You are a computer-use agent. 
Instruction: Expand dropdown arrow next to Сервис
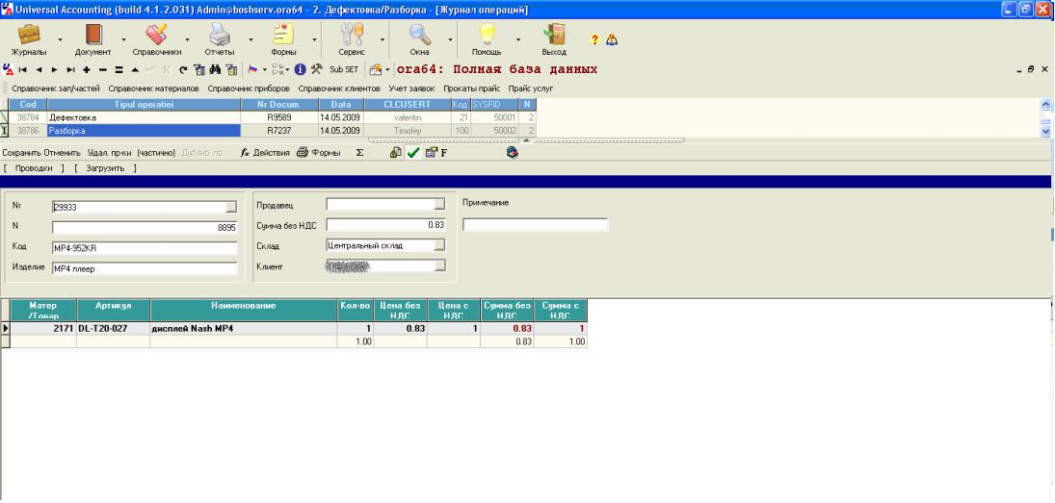coord(382,39)
